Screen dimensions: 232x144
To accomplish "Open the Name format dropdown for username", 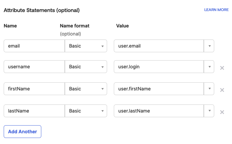I will (x=86, y=67).
